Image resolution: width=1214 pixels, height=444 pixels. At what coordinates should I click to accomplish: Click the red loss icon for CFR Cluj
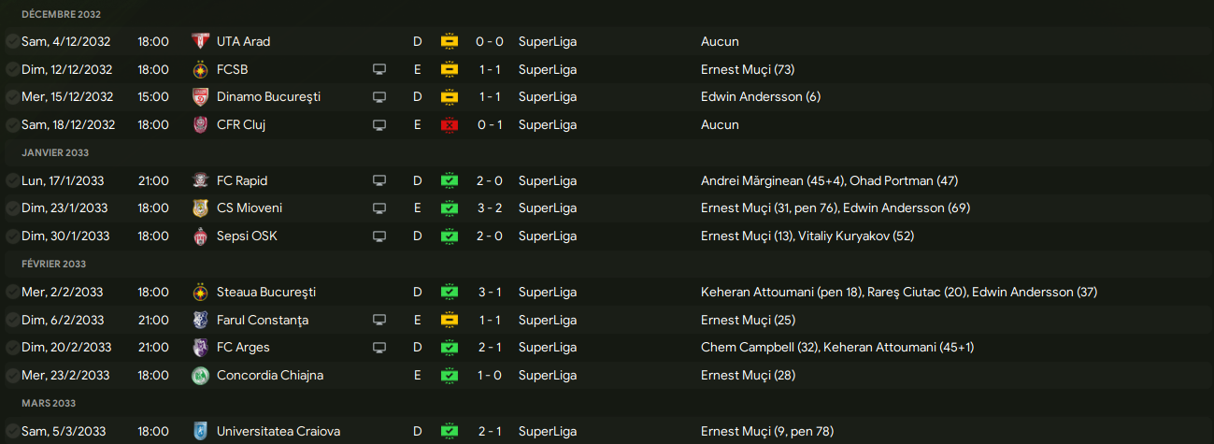tap(450, 125)
